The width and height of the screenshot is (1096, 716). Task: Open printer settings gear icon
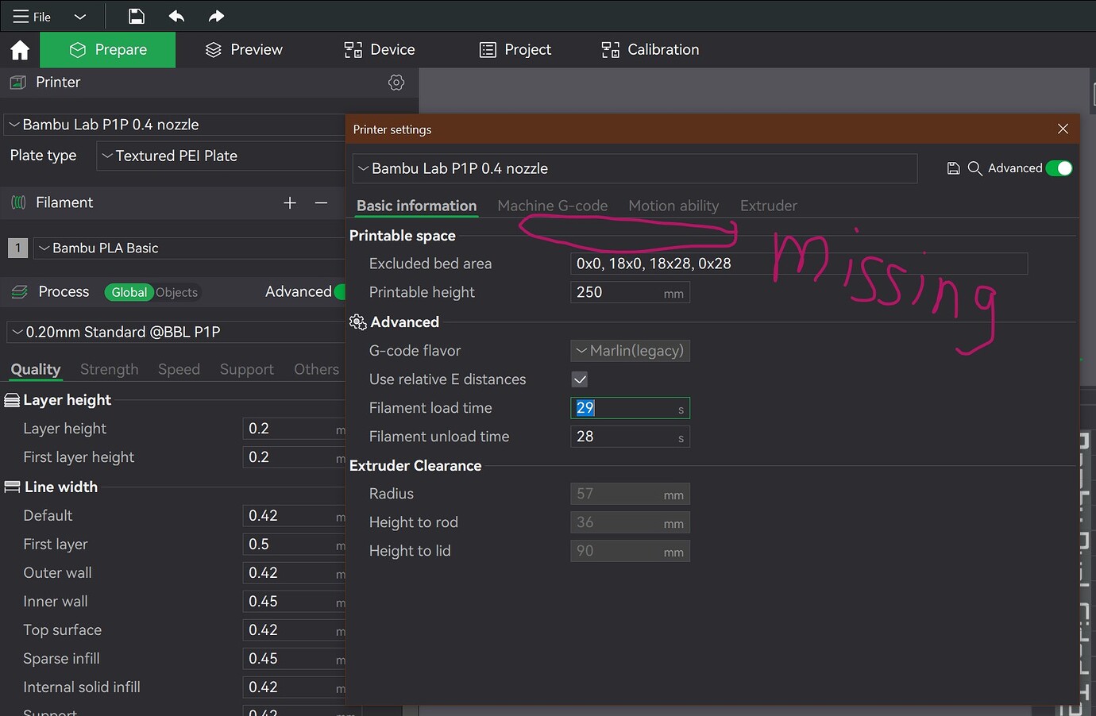pos(396,83)
